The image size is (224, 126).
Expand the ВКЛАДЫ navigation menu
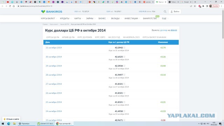116,19
